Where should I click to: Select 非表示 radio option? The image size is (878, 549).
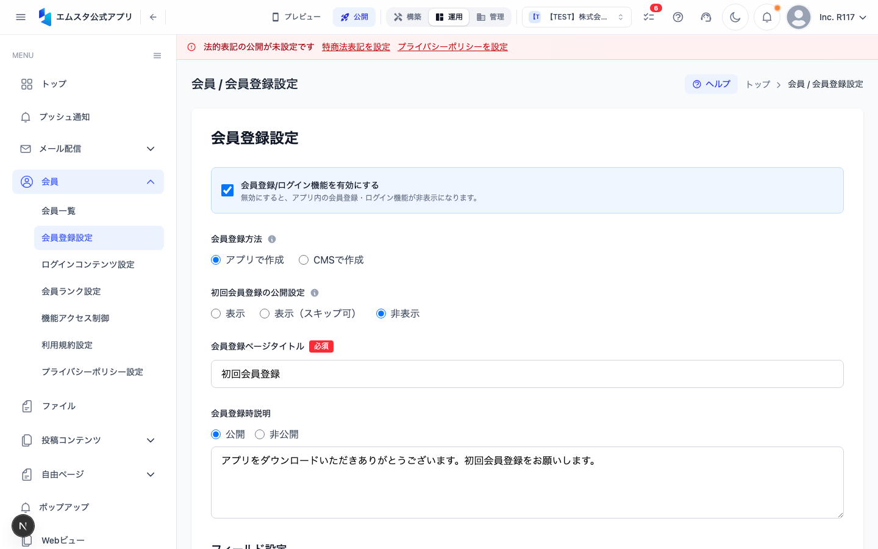(381, 314)
